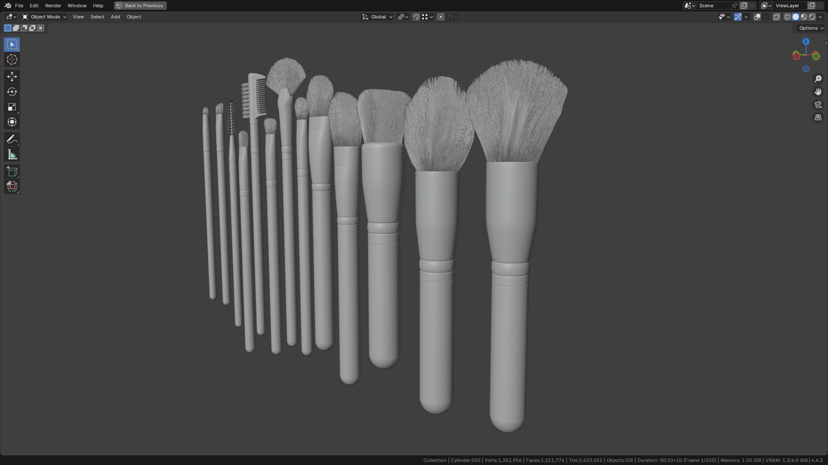Click the Zoom view magnifier icon
This screenshot has height=465, width=828.
click(818, 79)
